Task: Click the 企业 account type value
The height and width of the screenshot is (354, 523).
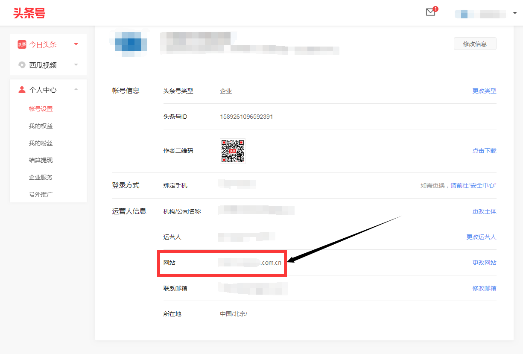Action: (226, 91)
